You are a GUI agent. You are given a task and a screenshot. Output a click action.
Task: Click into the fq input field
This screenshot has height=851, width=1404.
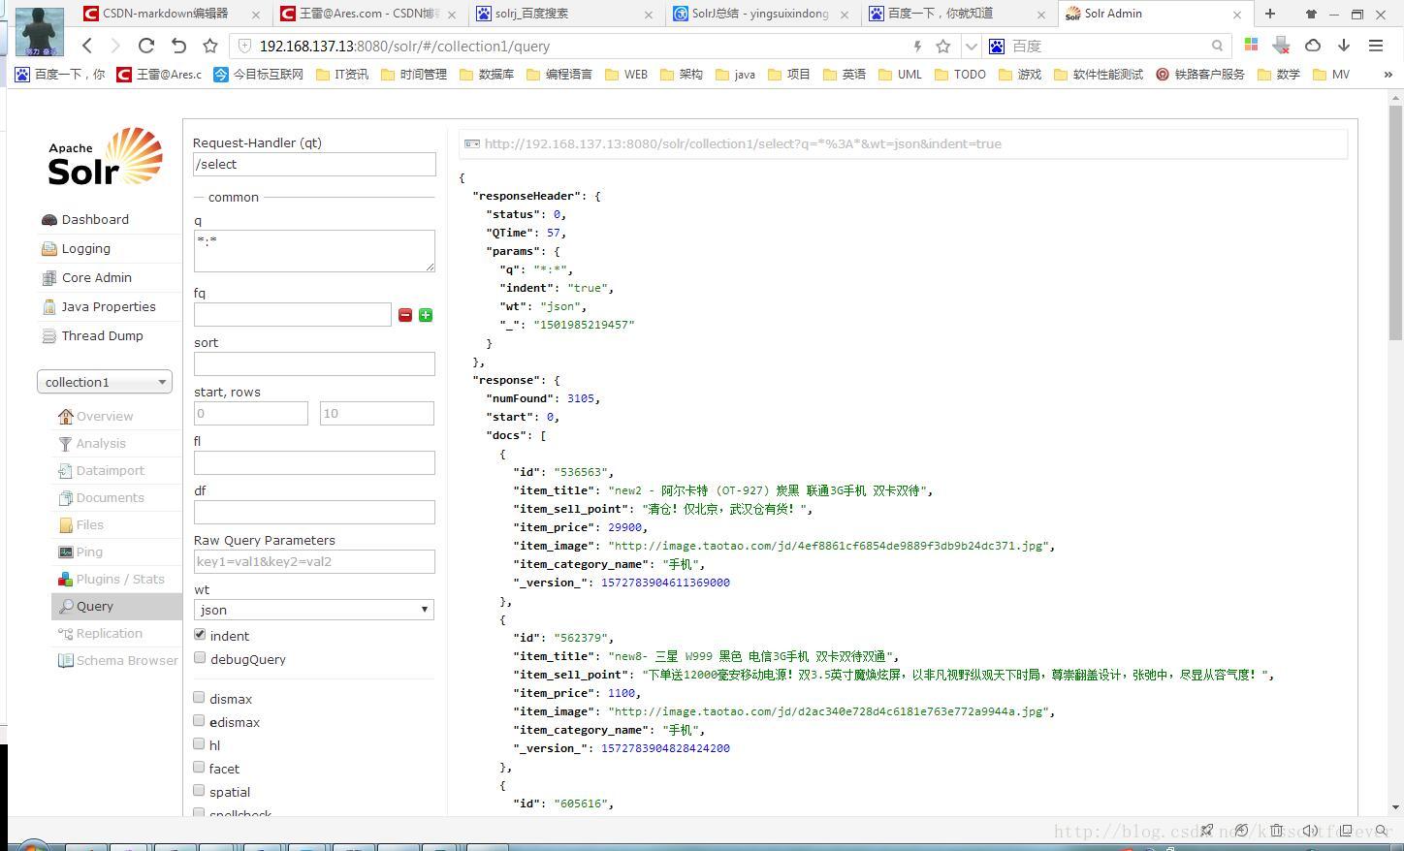293,314
